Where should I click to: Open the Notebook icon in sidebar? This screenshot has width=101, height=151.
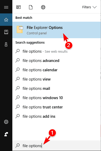tap(6, 32)
